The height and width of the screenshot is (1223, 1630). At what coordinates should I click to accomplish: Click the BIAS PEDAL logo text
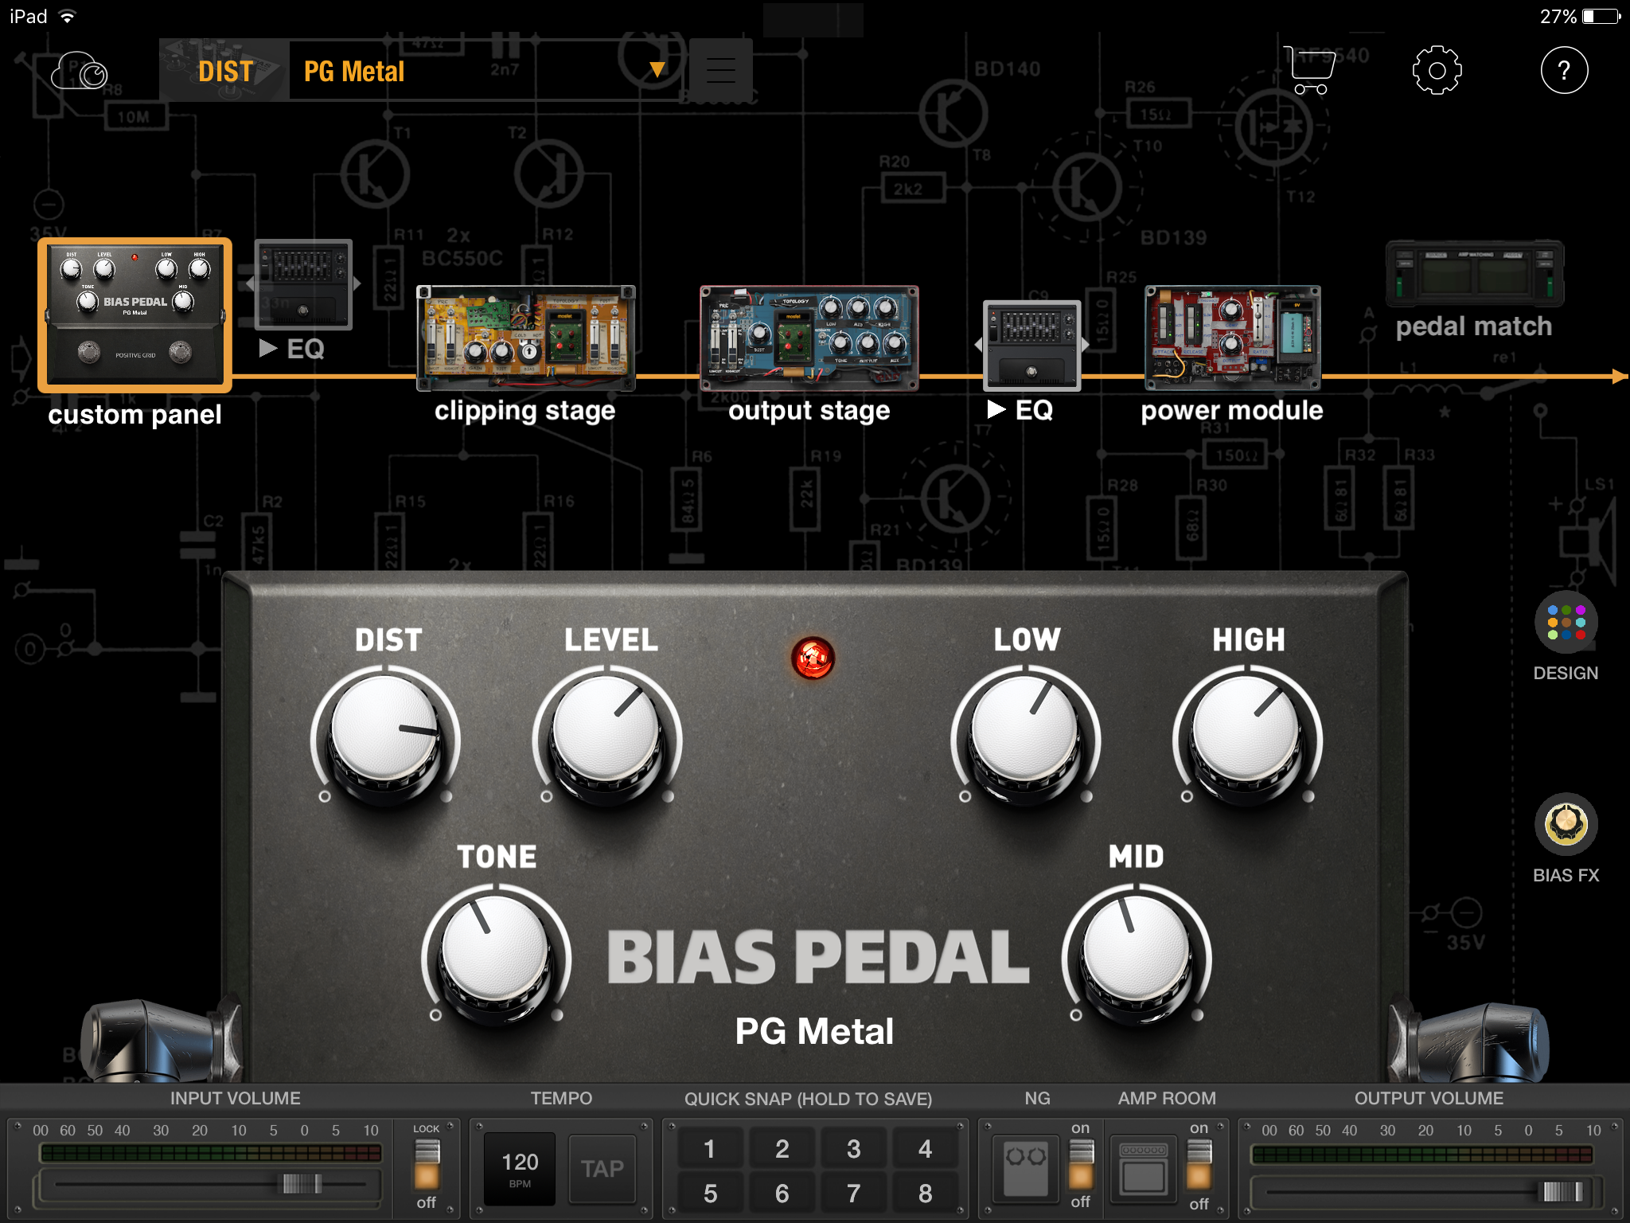click(x=817, y=957)
